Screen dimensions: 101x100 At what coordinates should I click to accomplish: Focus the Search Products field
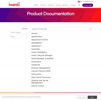click(x=61, y=29)
